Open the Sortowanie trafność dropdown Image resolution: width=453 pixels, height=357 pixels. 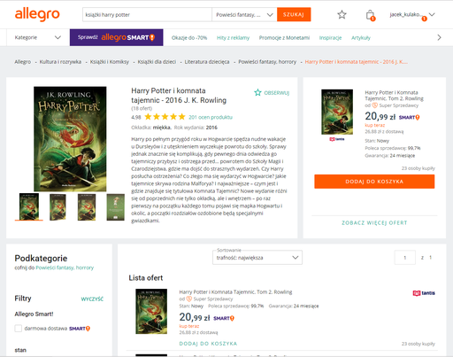click(257, 258)
